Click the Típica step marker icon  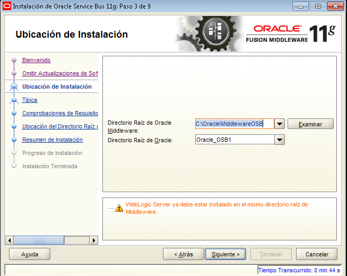pyautogui.click(x=14, y=100)
